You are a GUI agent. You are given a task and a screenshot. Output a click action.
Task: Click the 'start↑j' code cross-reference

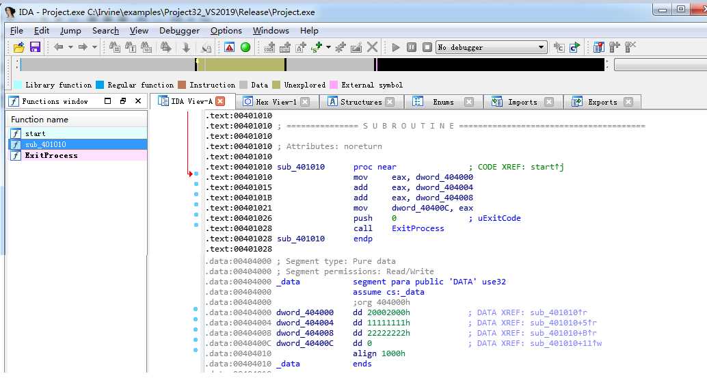(x=547, y=167)
